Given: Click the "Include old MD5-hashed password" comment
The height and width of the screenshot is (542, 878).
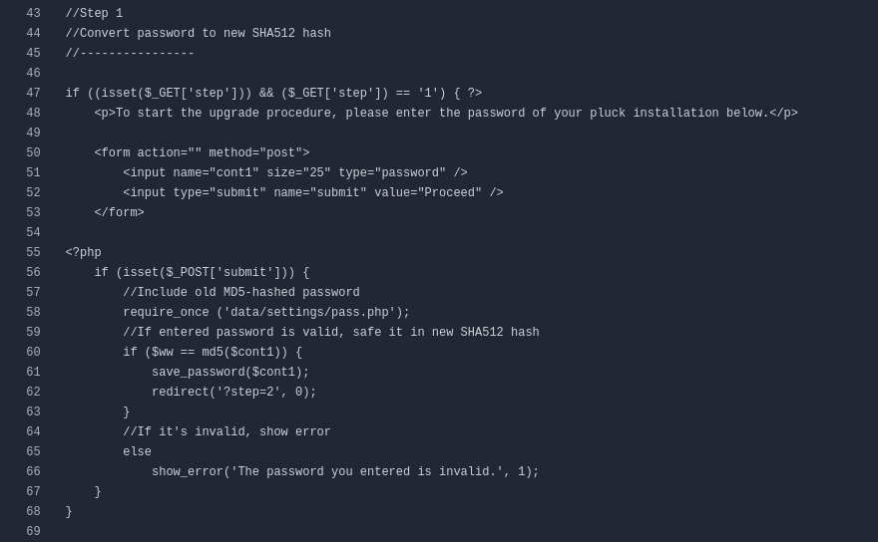Looking at the screenshot, I should 240,293.
